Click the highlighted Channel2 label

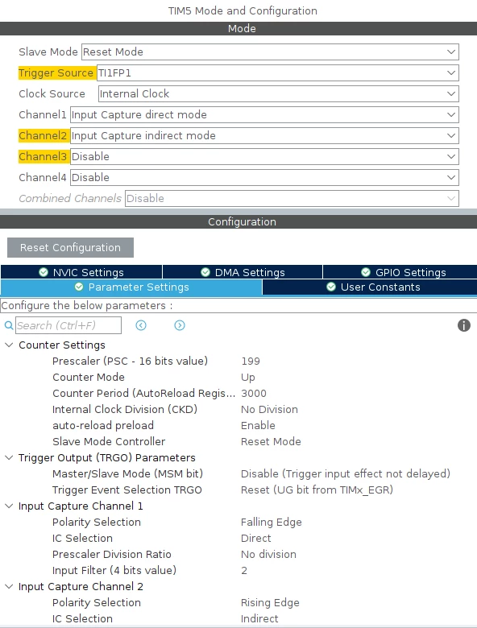(x=43, y=136)
